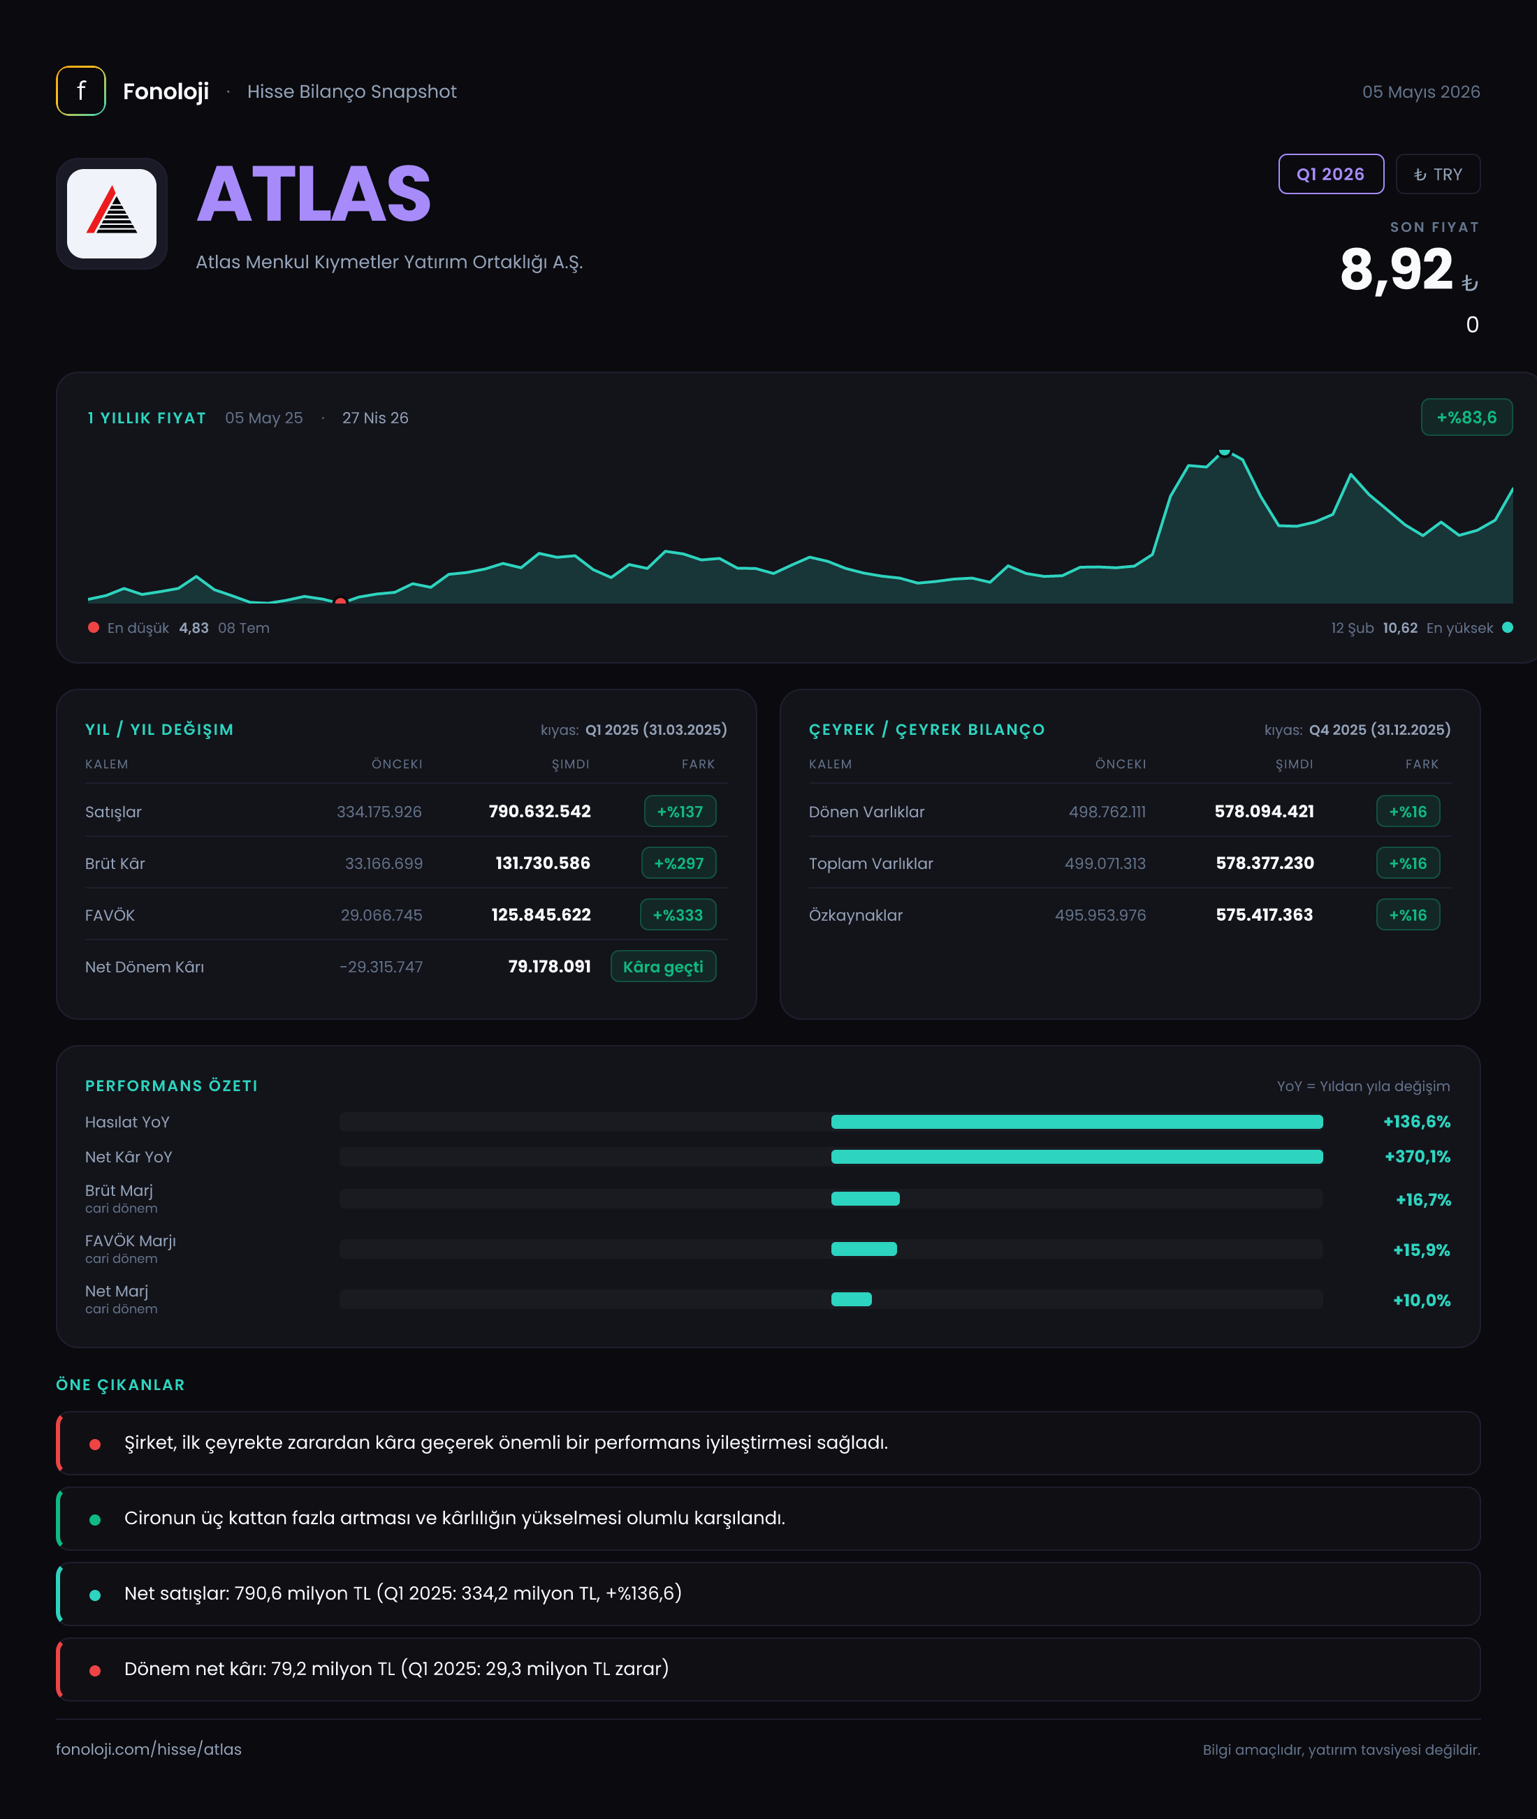
Task: Click the +%297 badge in Brüt Kâr row
Action: (x=679, y=863)
